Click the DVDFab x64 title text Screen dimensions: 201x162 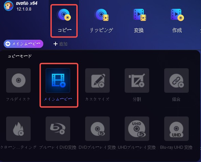(27, 3)
